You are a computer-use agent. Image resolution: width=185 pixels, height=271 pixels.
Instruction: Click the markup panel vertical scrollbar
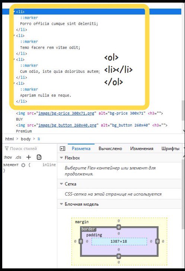pyautogui.click(x=183, y=110)
